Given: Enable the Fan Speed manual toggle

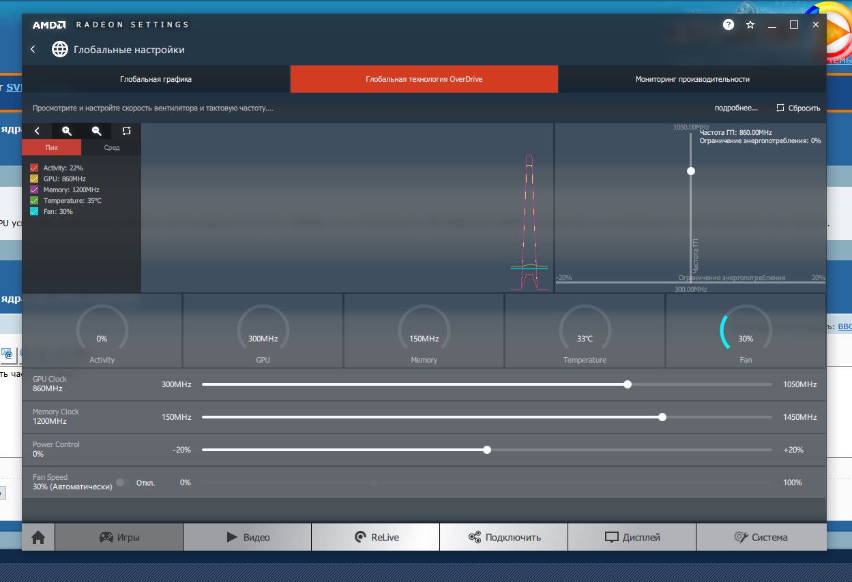Looking at the screenshot, I should pos(122,483).
